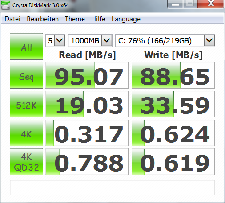The width and height of the screenshot is (225, 203).
Task: Expand the test count dropdown showing 5
Action: (60, 40)
